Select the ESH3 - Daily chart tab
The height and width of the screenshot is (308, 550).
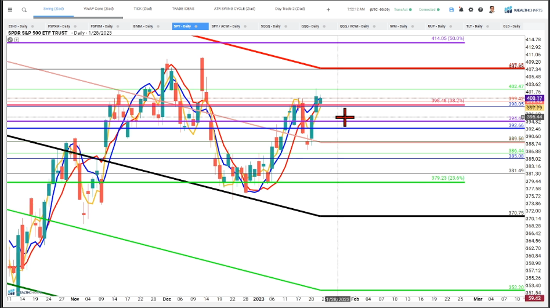pyautogui.click(x=18, y=26)
